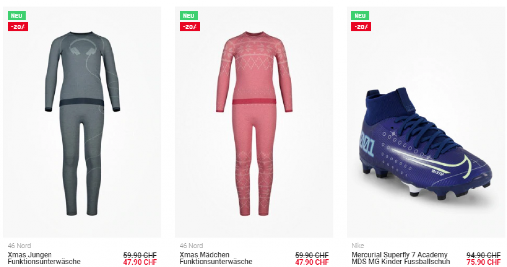The height and width of the screenshot is (267, 507).
Task: Click 47.90 CHF price of Mädchen set
Action: tap(312, 262)
